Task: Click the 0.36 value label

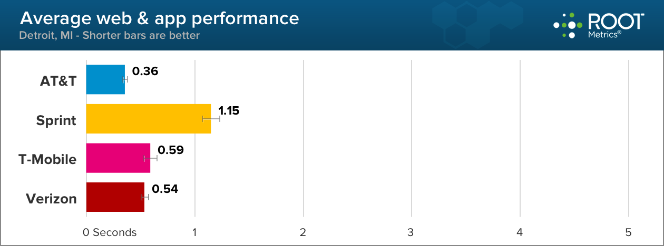Action: pos(145,71)
